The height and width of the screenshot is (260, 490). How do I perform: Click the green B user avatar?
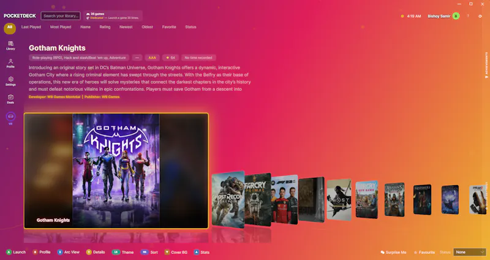[x=456, y=16]
